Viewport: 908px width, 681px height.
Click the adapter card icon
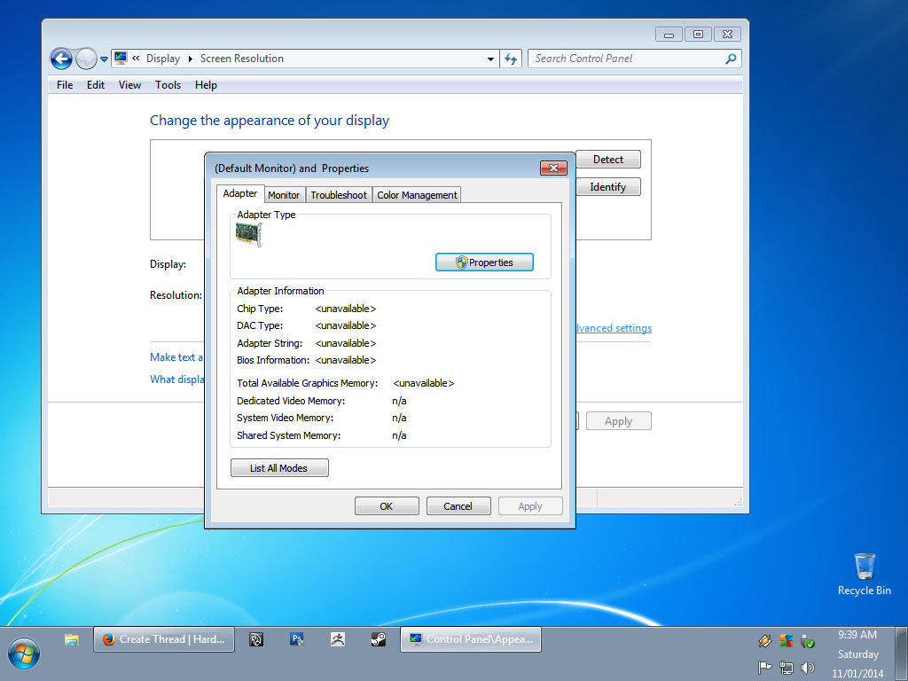point(249,234)
